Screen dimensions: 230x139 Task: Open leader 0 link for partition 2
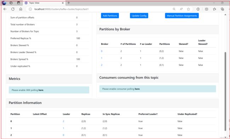[63, 135]
